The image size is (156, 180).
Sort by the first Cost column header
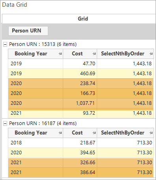77,54
